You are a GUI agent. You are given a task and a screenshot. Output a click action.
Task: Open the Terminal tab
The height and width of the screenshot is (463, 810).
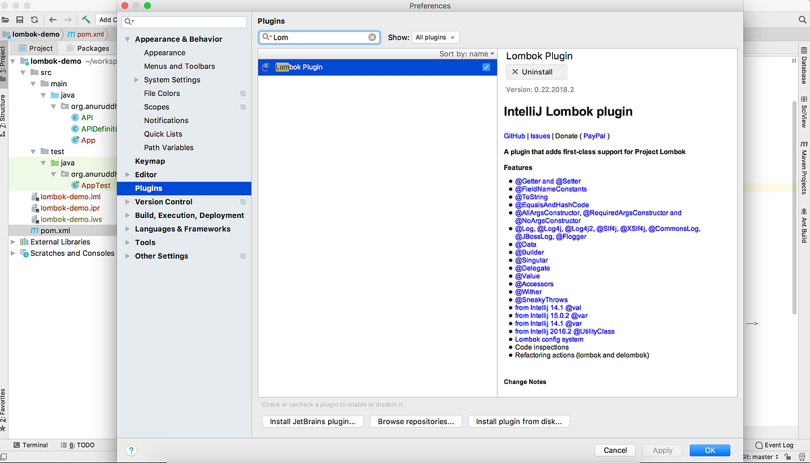point(30,445)
